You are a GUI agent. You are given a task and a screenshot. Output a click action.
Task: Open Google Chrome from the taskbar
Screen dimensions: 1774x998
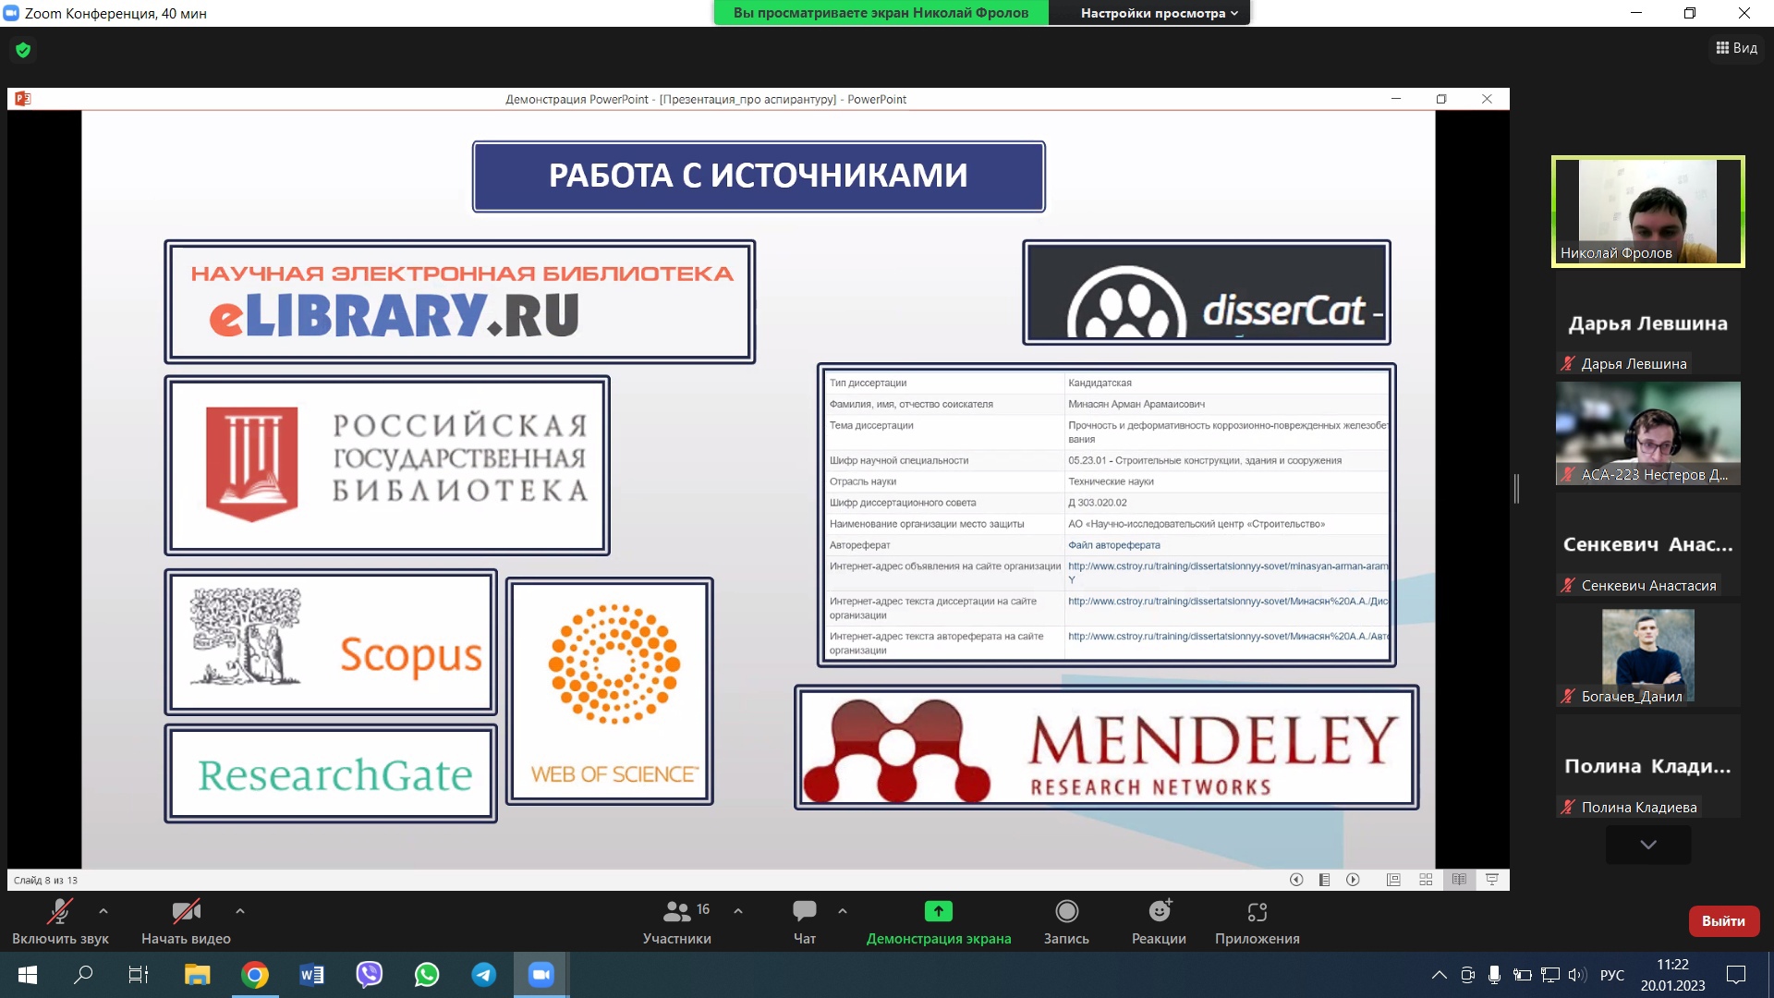(x=254, y=975)
